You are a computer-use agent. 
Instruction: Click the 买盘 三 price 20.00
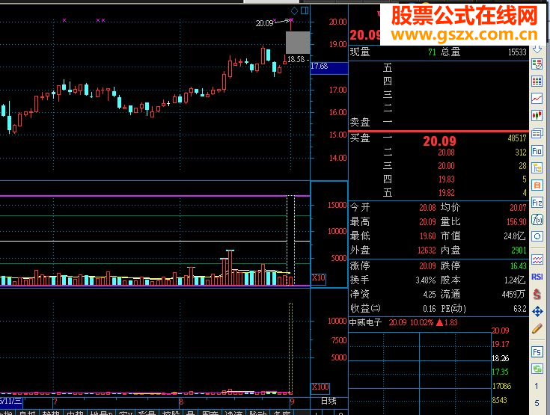pyautogui.click(x=446, y=166)
